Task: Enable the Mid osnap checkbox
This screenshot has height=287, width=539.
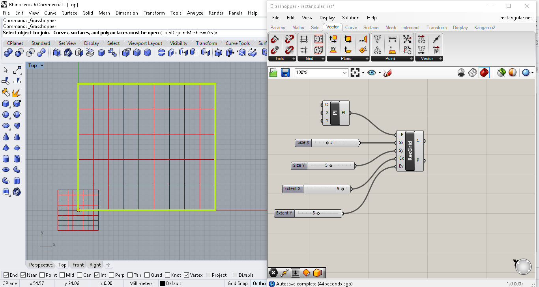Action: point(62,275)
